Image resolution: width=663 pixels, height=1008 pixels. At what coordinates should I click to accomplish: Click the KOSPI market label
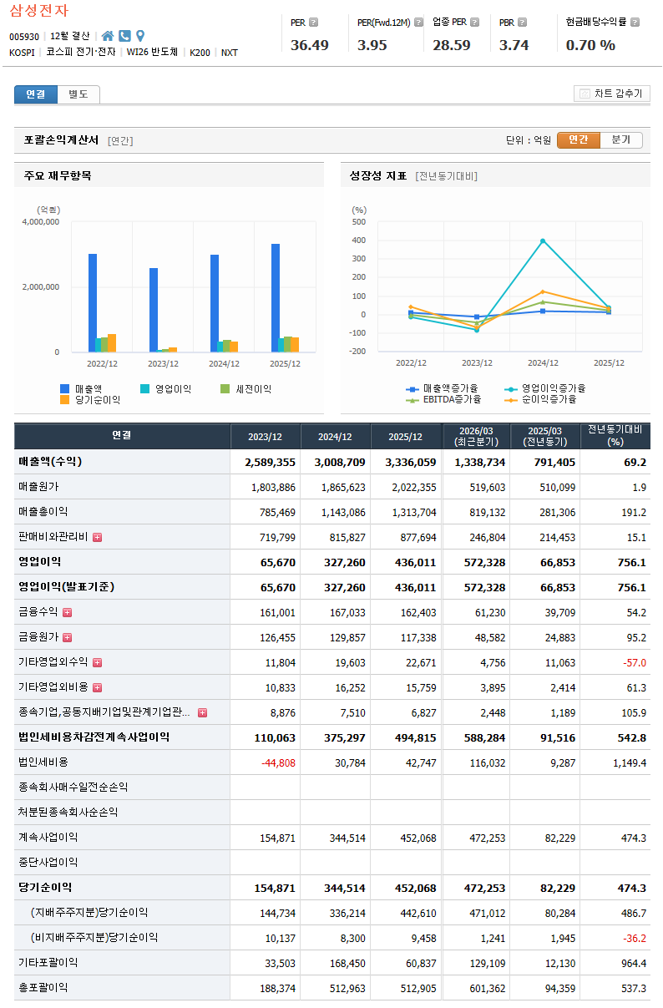23,53
